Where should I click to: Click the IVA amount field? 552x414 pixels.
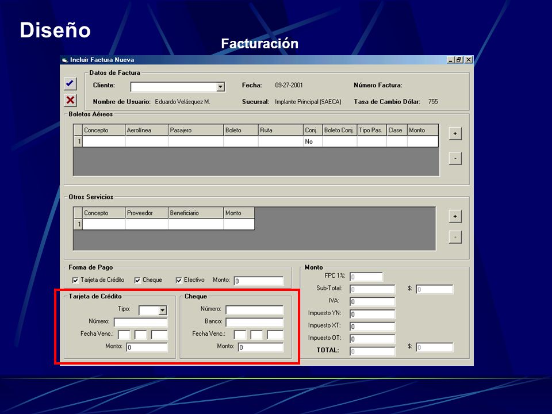tap(373, 302)
